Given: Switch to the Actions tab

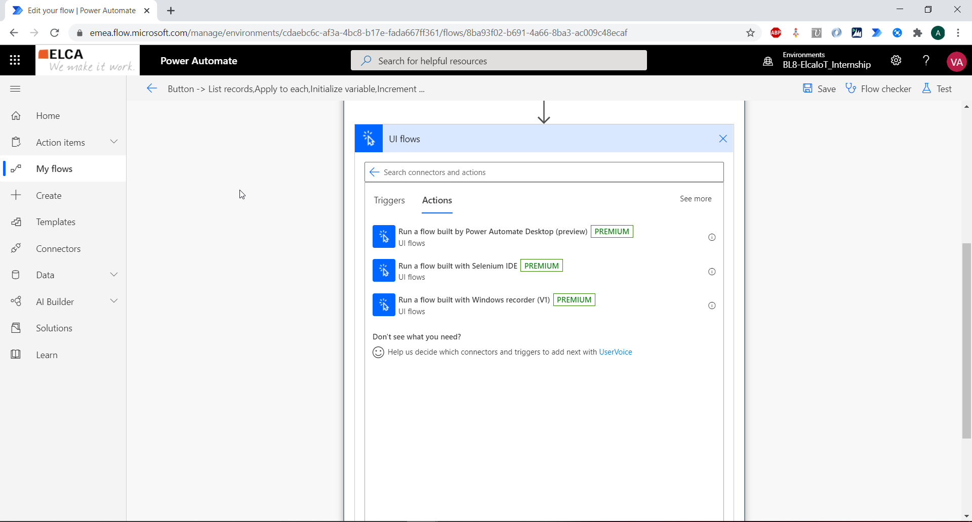Looking at the screenshot, I should click(437, 200).
